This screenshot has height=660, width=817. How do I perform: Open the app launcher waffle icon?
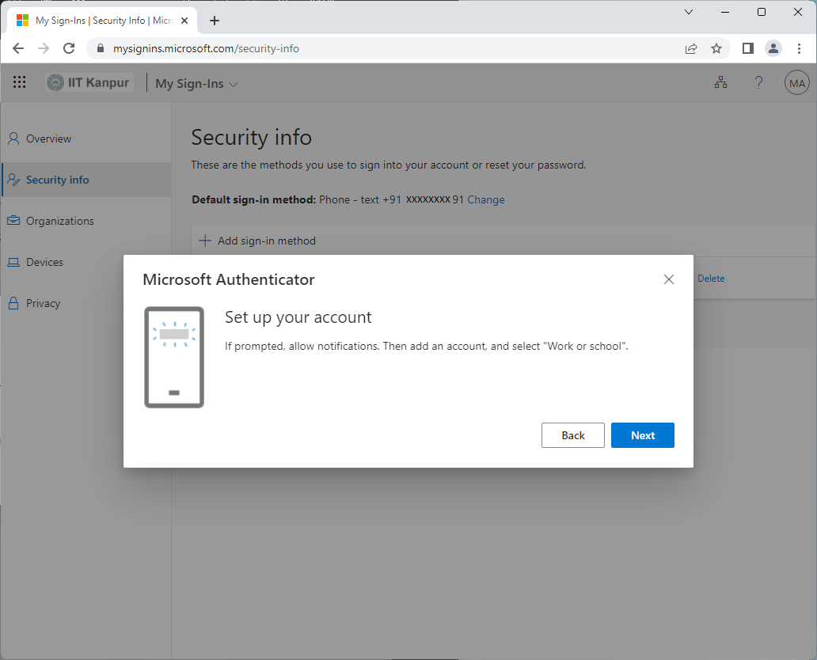19,82
